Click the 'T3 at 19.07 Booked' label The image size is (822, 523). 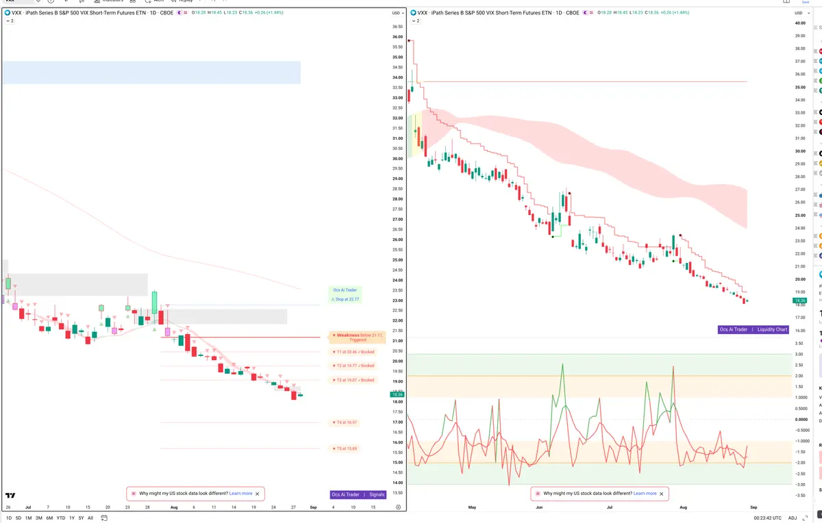point(353,380)
